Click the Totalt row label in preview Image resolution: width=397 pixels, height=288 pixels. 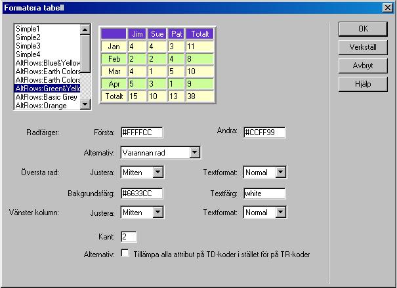click(x=114, y=96)
